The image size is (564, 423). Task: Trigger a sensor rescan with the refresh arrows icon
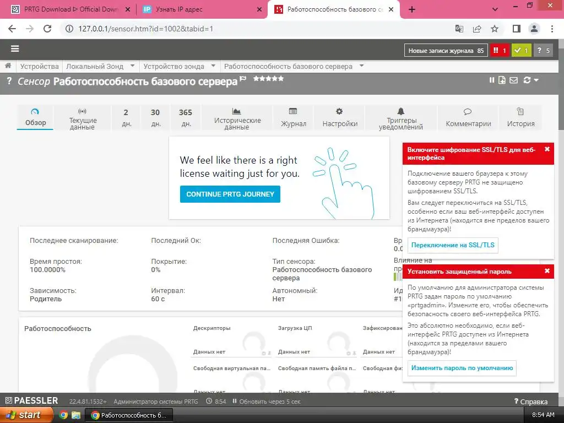coord(527,80)
